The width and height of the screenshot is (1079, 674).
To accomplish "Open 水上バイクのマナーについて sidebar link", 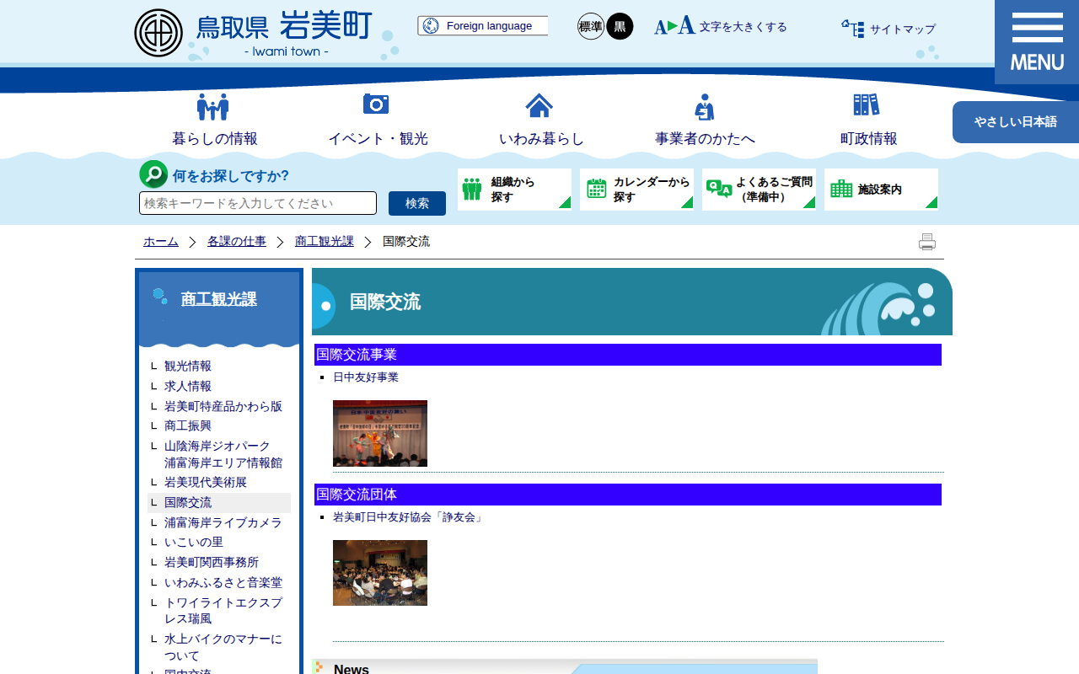I will coord(223,647).
